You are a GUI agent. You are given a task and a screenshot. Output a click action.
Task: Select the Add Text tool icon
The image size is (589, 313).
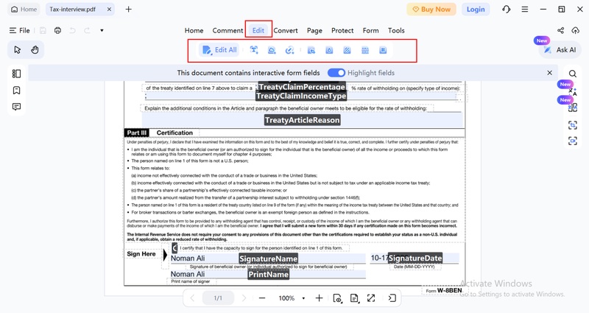[x=254, y=50]
